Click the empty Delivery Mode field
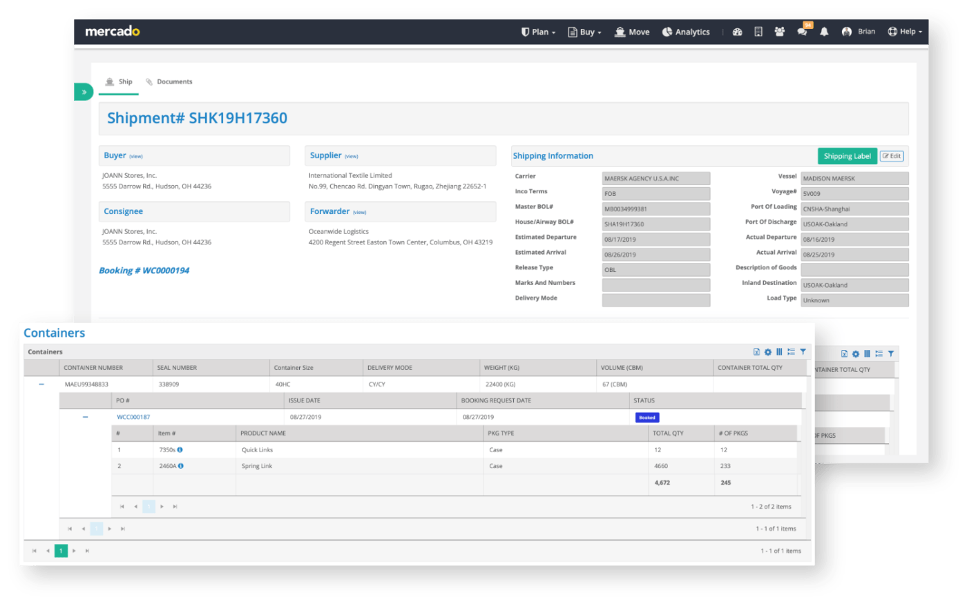Viewport: 967px width, 604px height. (656, 300)
